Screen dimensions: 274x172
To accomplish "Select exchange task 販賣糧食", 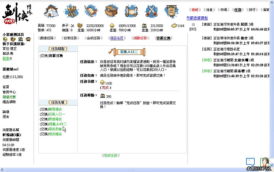I will click(51, 119).
